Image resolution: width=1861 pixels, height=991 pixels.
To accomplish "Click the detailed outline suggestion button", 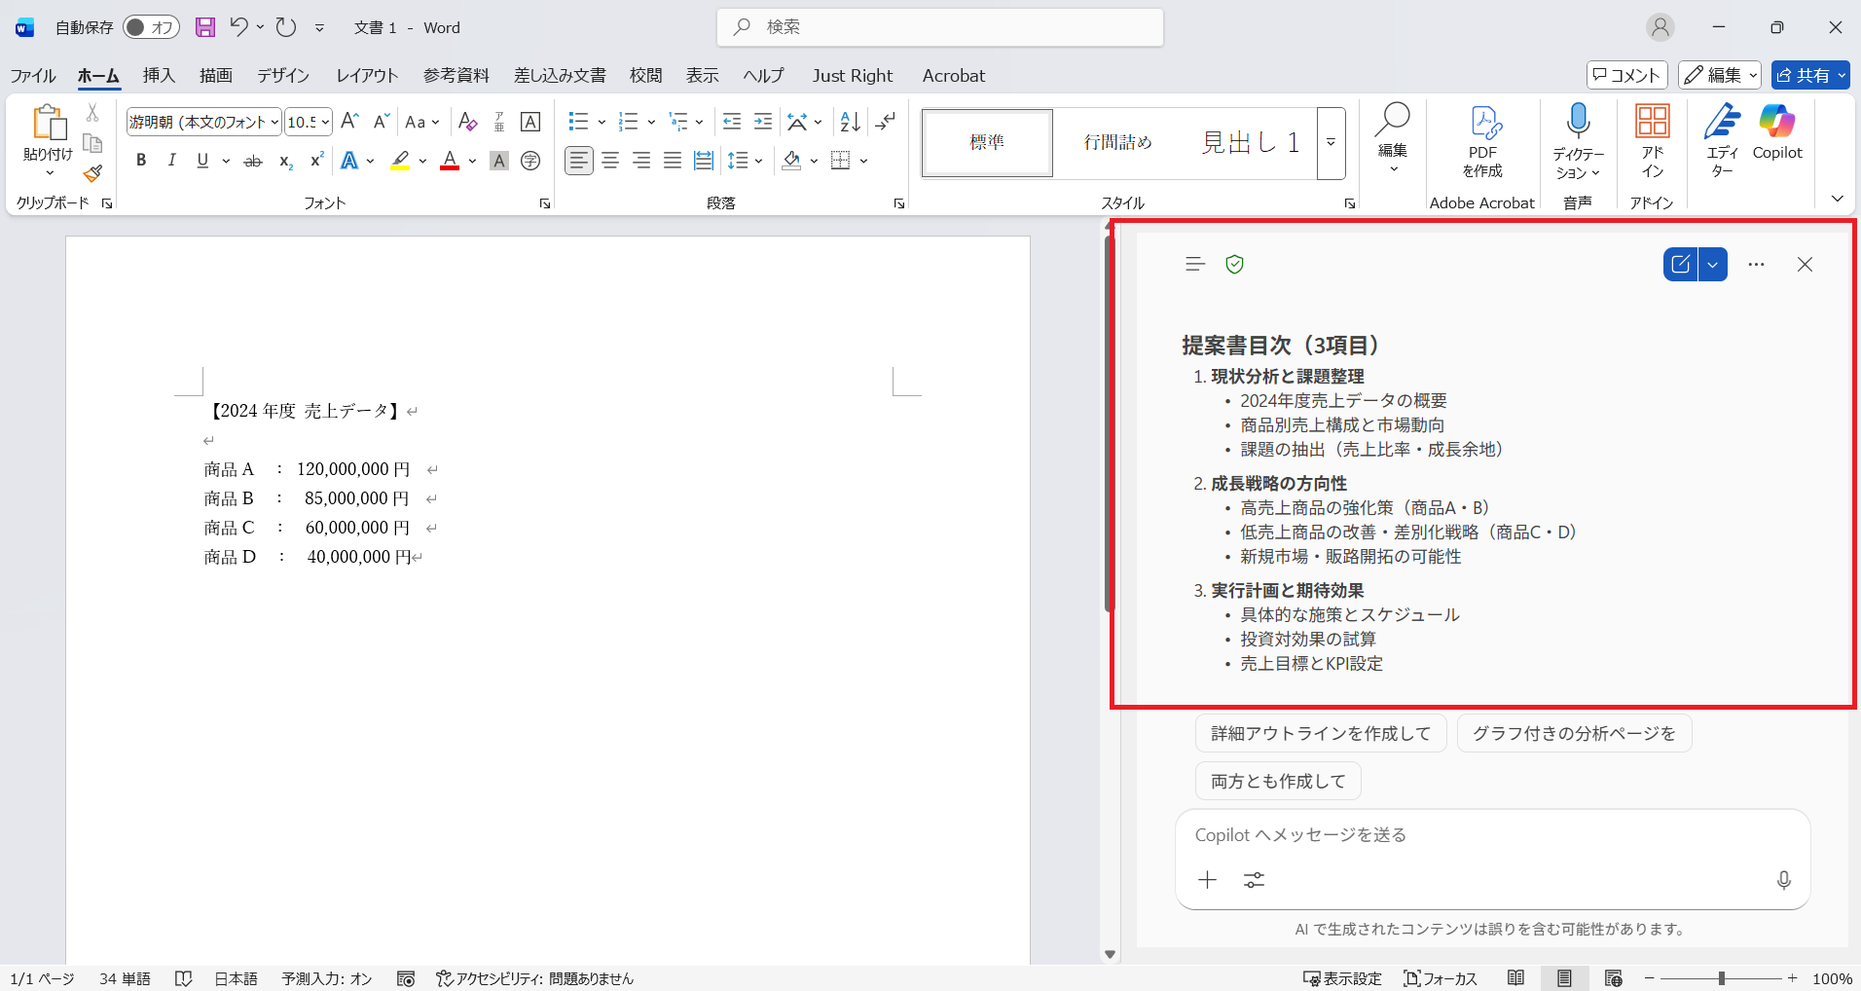I will click(1320, 733).
